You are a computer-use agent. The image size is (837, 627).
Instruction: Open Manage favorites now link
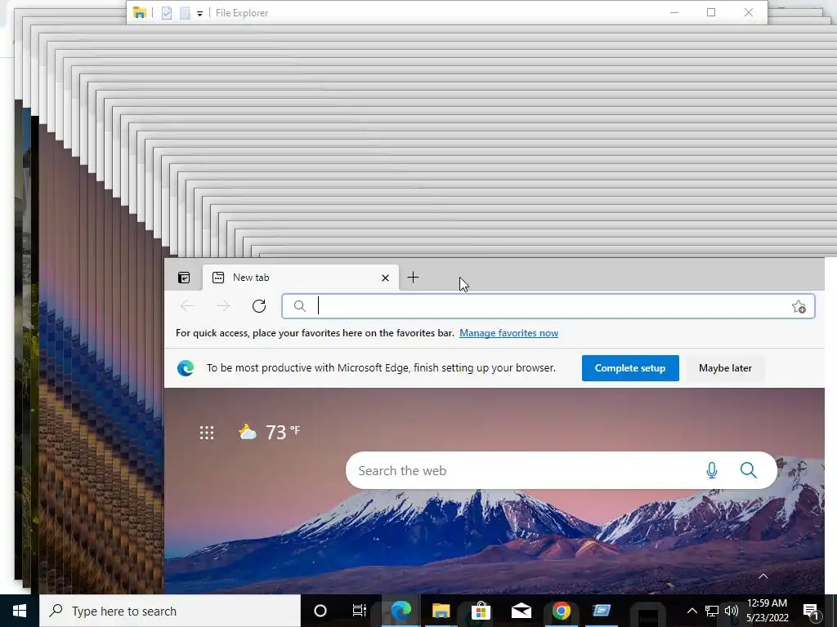(508, 333)
